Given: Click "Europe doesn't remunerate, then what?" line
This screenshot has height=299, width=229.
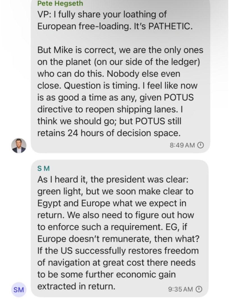Looking at the screenshot, I should (x=118, y=239).
